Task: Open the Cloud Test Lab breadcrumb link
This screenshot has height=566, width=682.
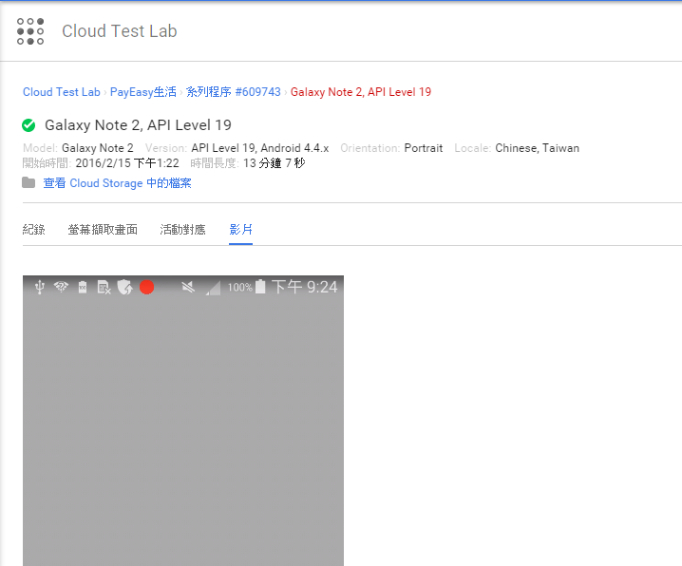Action: pos(62,92)
